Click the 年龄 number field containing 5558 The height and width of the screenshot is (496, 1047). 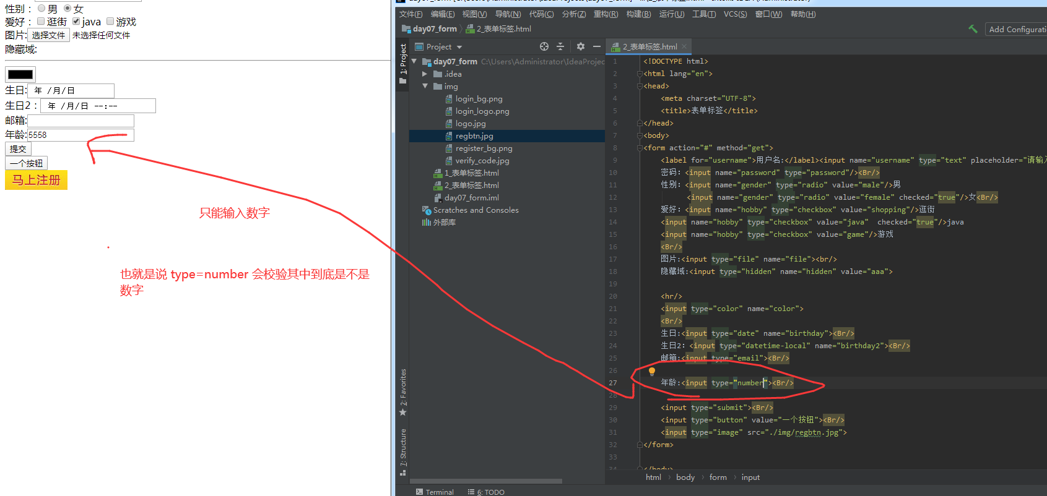(80, 135)
